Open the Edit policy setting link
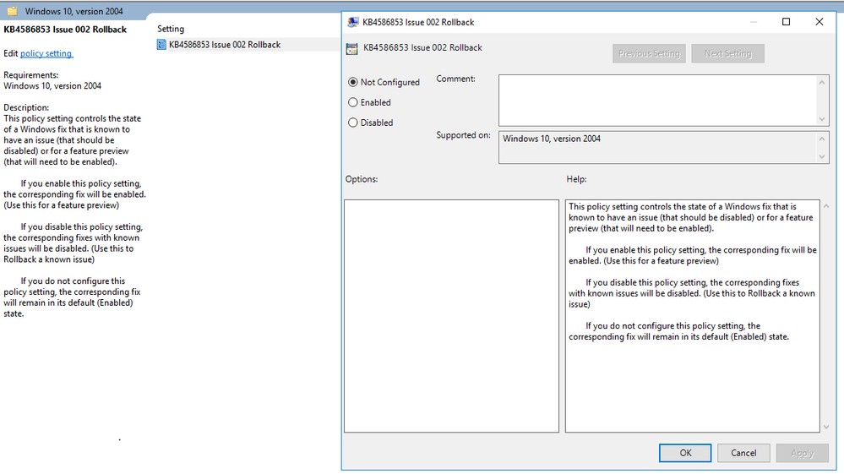Viewport: 844px width, 474px height. [46, 53]
